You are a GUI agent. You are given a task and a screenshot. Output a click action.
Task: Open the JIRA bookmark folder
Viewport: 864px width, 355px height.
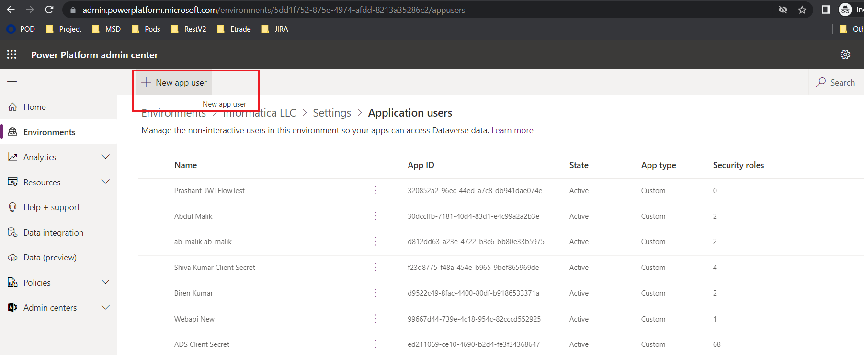(x=275, y=29)
